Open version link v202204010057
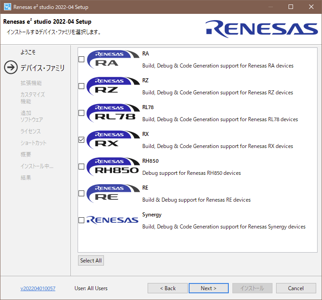 coord(38,288)
